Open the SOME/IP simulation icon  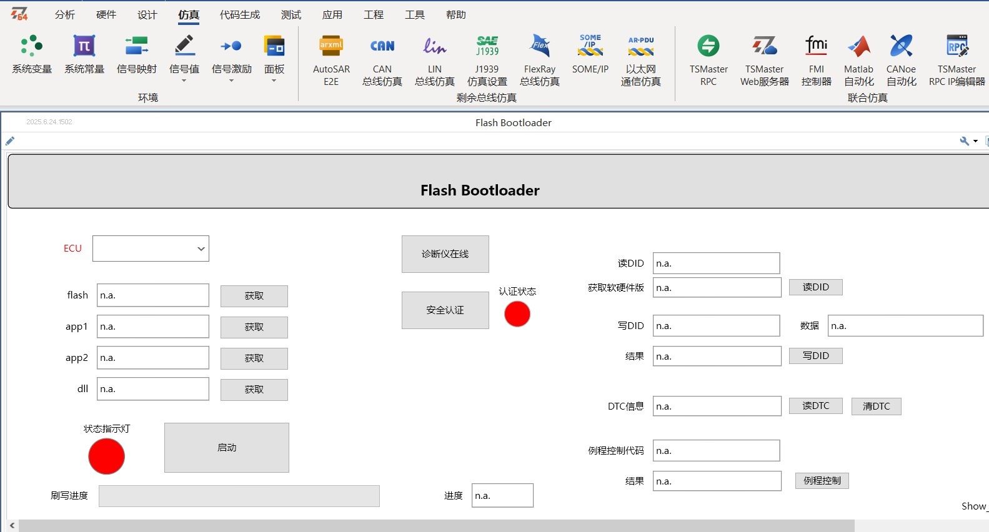pyautogui.click(x=590, y=47)
